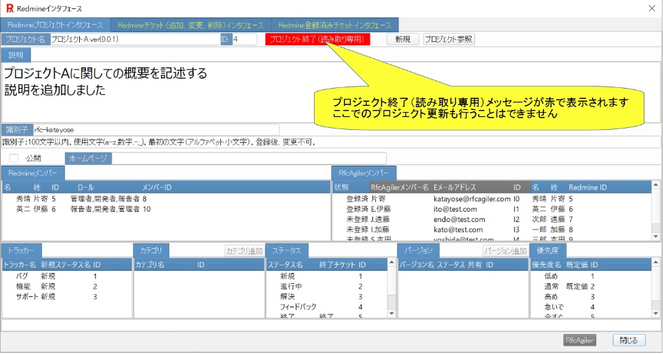Open Redmine登録済みチケットインタフェース tab
663x354 pixels.
coord(335,25)
